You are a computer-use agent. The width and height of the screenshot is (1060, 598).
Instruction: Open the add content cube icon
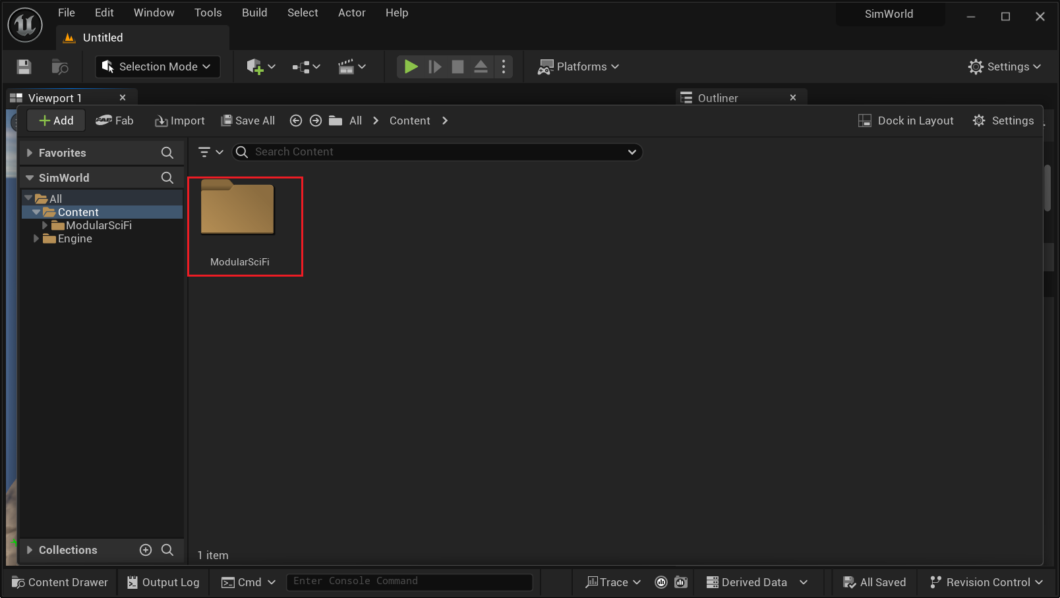[x=255, y=67]
